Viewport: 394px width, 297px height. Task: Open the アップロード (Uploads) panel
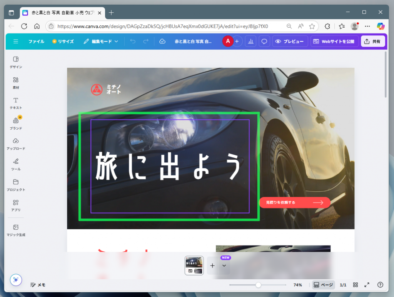pyautogui.click(x=15, y=143)
